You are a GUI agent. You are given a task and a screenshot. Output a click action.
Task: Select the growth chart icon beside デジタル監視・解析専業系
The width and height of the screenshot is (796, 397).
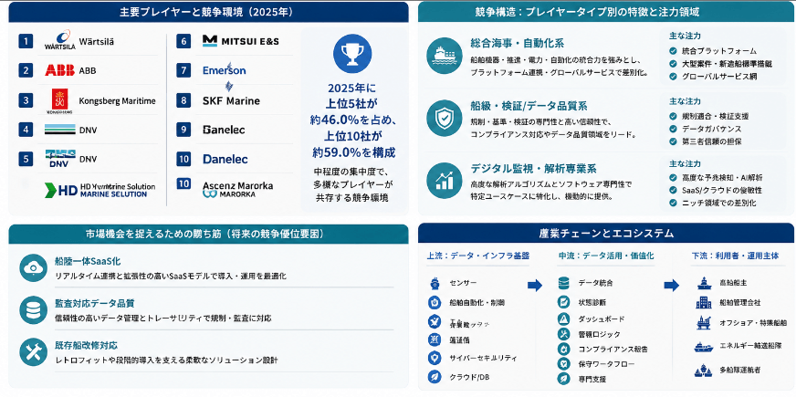click(x=445, y=180)
